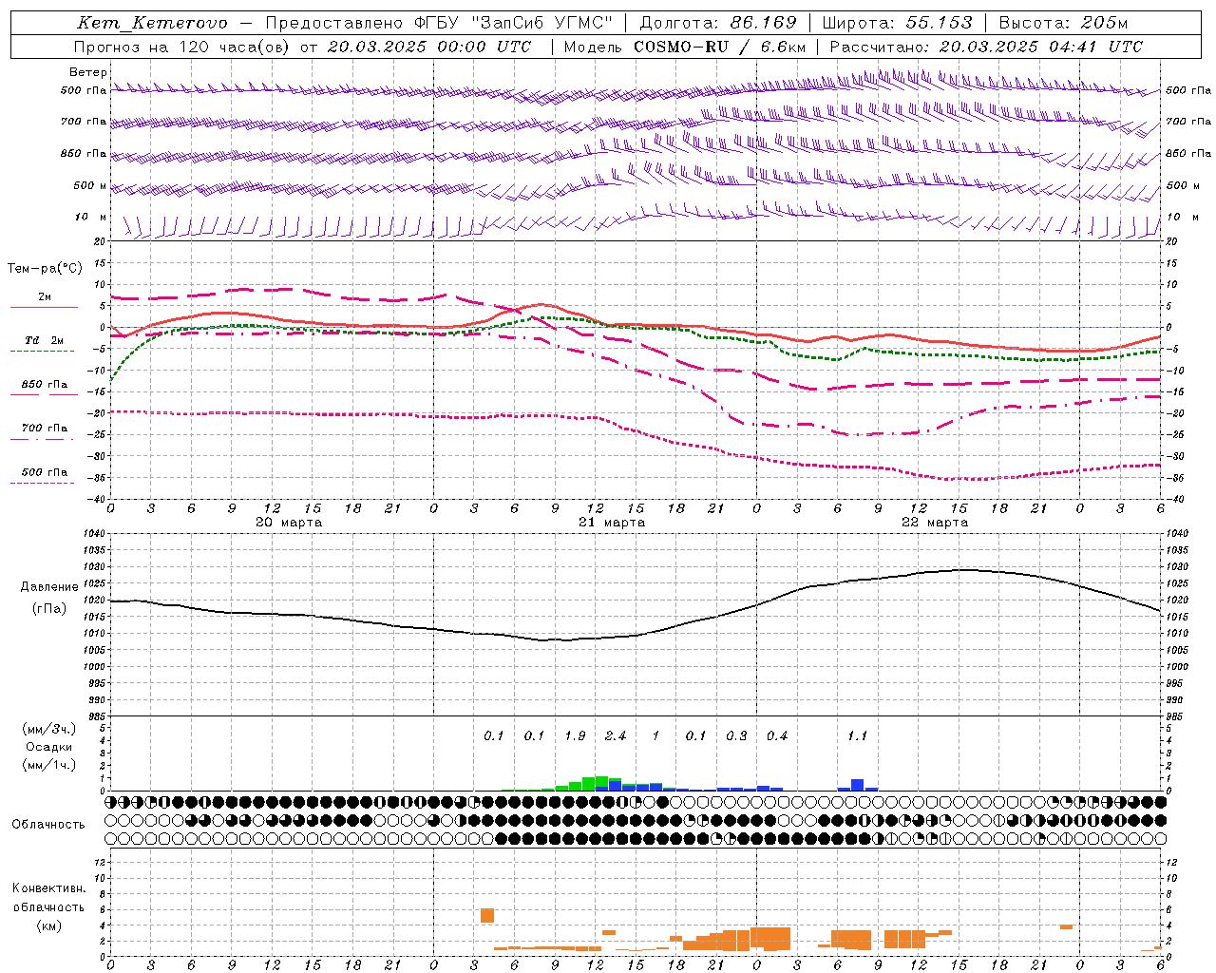Click the '0.3' precipitation value
The width and height of the screenshot is (1216, 973).
(x=736, y=736)
